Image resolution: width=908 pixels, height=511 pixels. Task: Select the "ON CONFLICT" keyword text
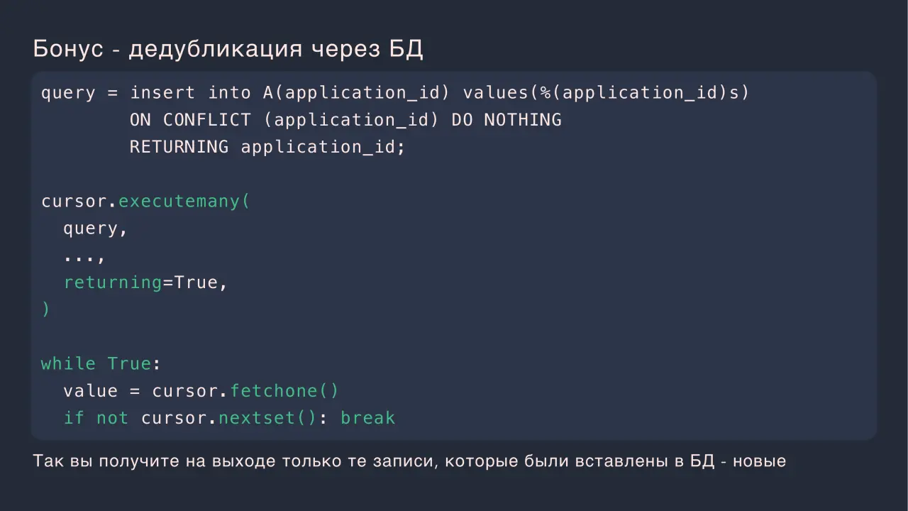pos(190,120)
